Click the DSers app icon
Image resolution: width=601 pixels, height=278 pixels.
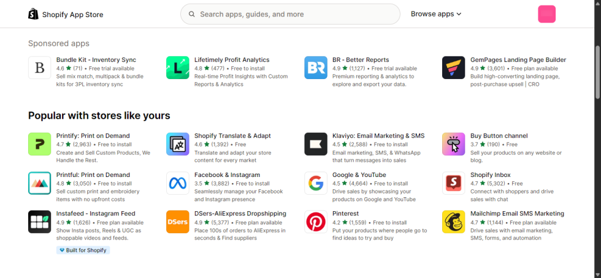coord(178,222)
